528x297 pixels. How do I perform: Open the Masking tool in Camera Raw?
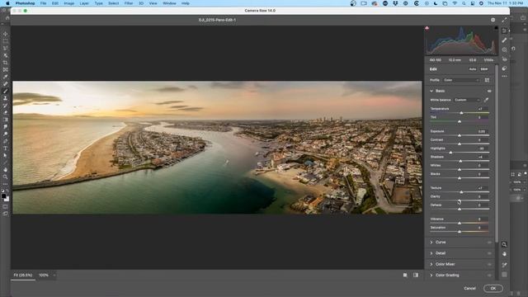(504, 49)
